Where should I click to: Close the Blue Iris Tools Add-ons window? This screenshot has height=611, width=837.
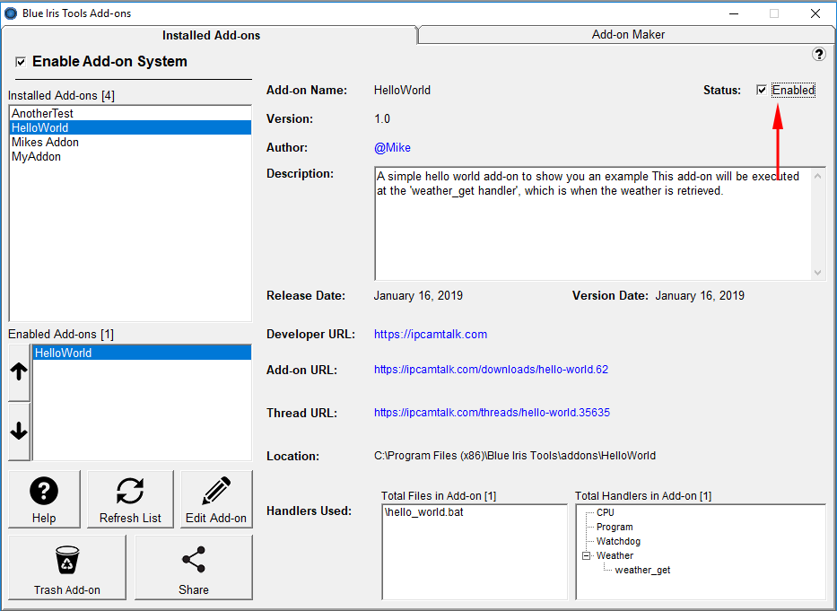tap(815, 13)
